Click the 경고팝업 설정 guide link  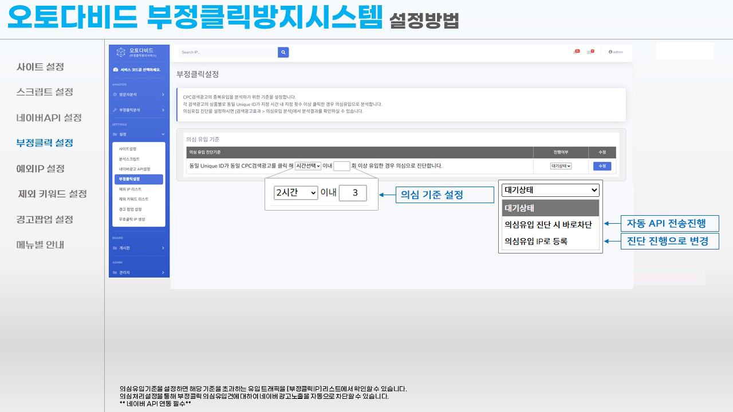45,220
